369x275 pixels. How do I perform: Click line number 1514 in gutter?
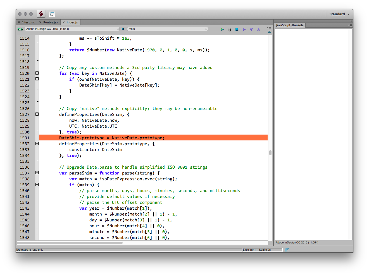pos(25,38)
